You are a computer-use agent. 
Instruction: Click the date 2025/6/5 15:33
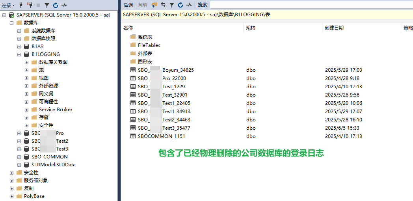tap(342, 128)
